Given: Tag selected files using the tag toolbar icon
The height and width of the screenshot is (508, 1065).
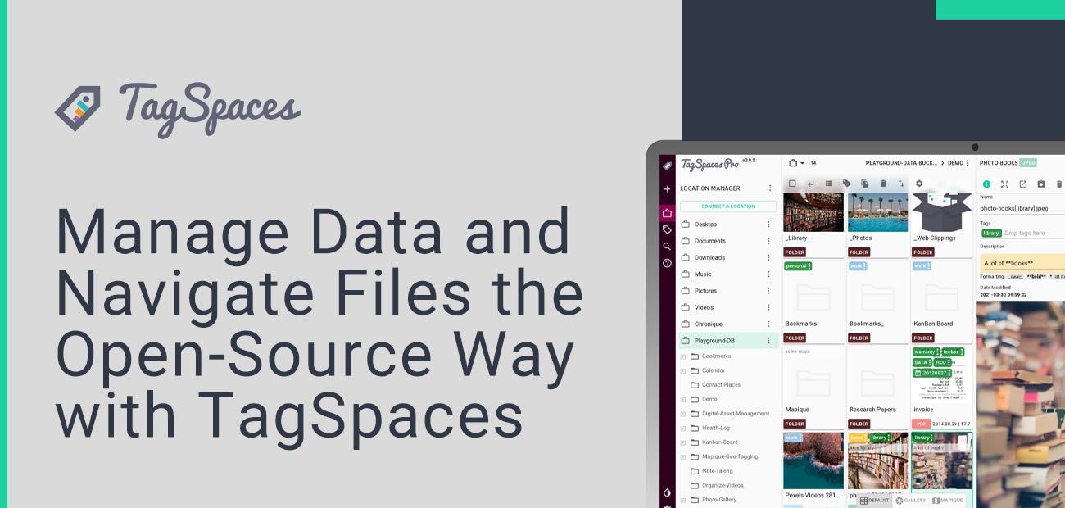Looking at the screenshot, I should (847, 184).
